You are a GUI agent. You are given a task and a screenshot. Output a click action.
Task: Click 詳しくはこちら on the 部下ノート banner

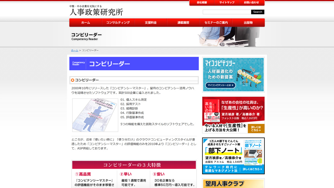pyautogui.click(x=252, y=169)
